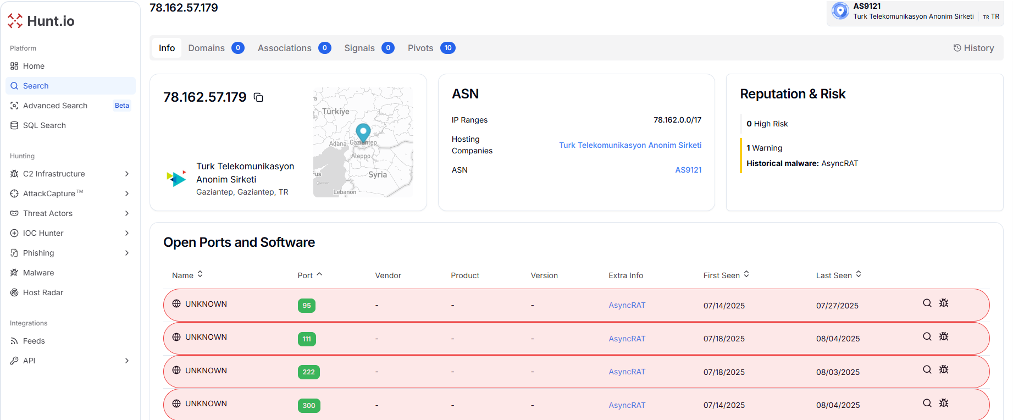Open SQL Search in sidebar
This screenshot has width=1013, height=420.
click(x=70, y=125)
